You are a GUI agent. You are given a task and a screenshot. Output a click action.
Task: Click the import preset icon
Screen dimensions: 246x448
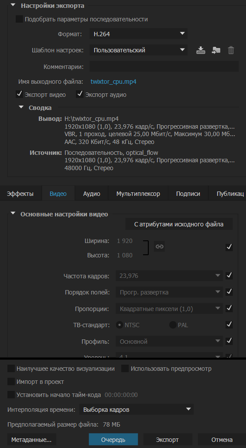point(216,50)
